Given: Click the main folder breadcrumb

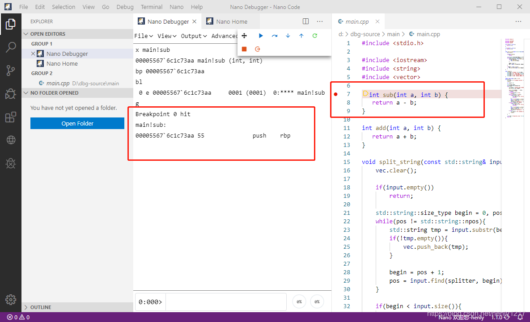Looking at the screenshot, I should coord(394,34).
